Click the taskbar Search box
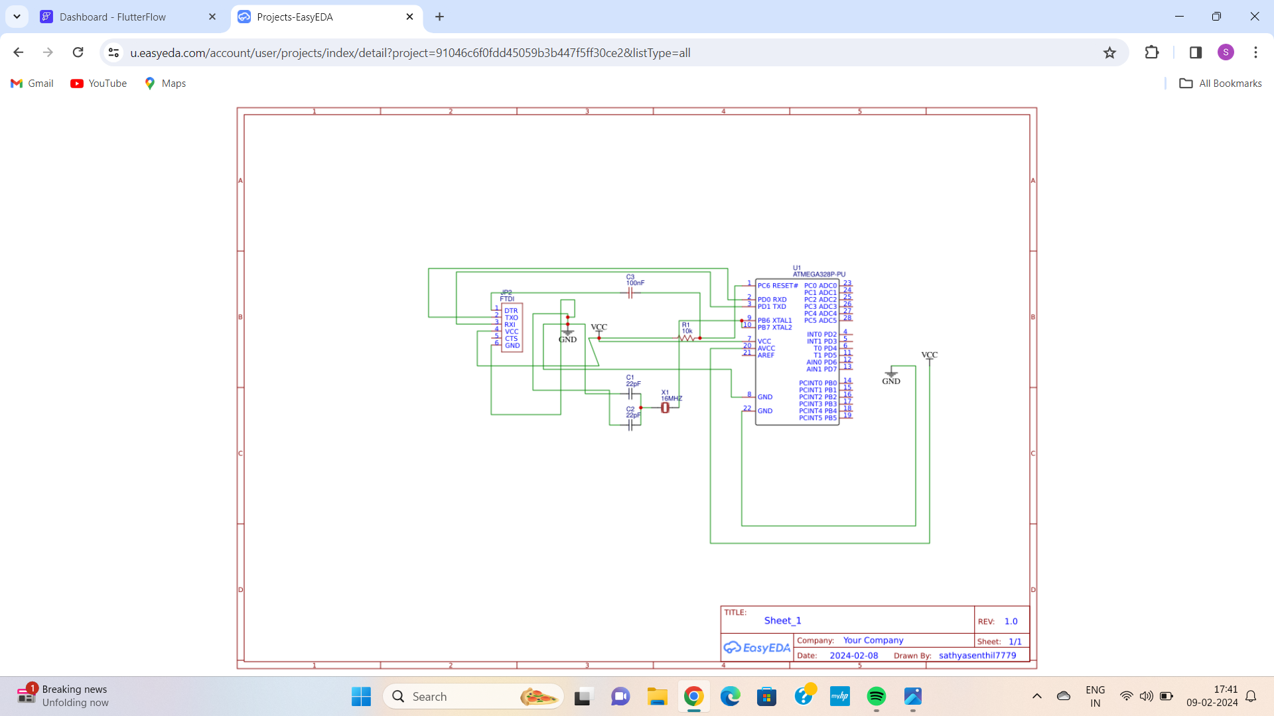Screen dimensions: 1274x716 coord(473,696)
